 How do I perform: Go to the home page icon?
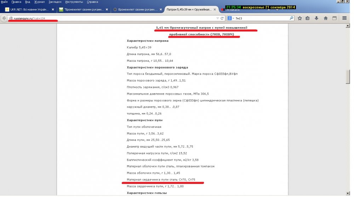click(326, 18)
